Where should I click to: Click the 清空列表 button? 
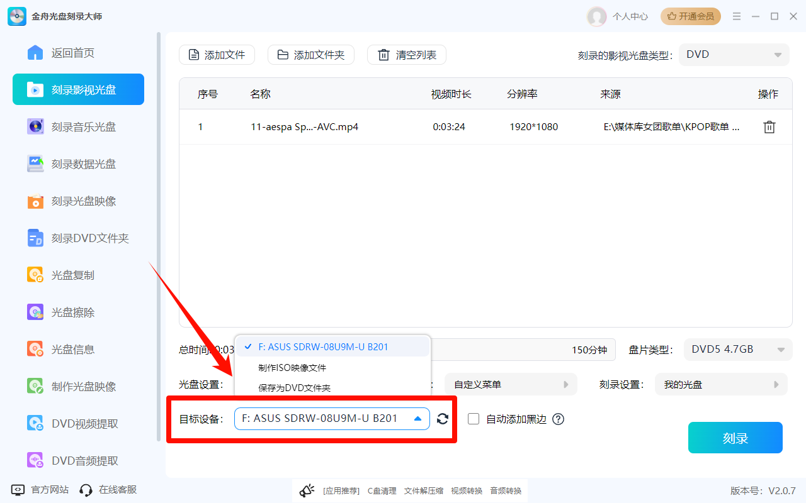coord(407,55)
